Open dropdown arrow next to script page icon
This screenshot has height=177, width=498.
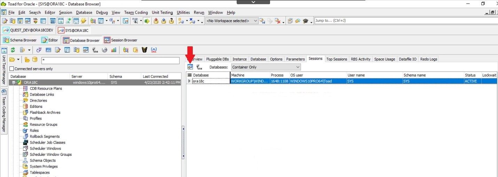[29, 50]
